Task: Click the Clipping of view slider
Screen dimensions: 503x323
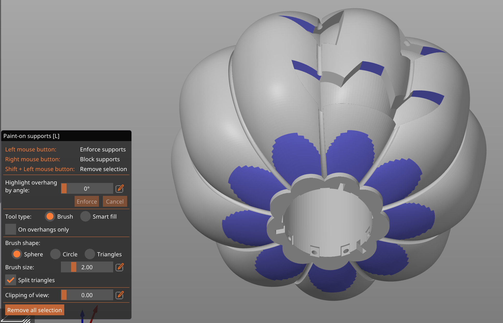Action: 87,295
